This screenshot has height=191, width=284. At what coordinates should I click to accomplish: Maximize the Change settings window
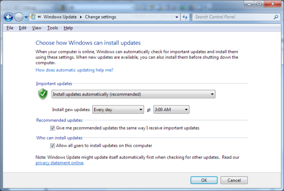tap(259, 4)
